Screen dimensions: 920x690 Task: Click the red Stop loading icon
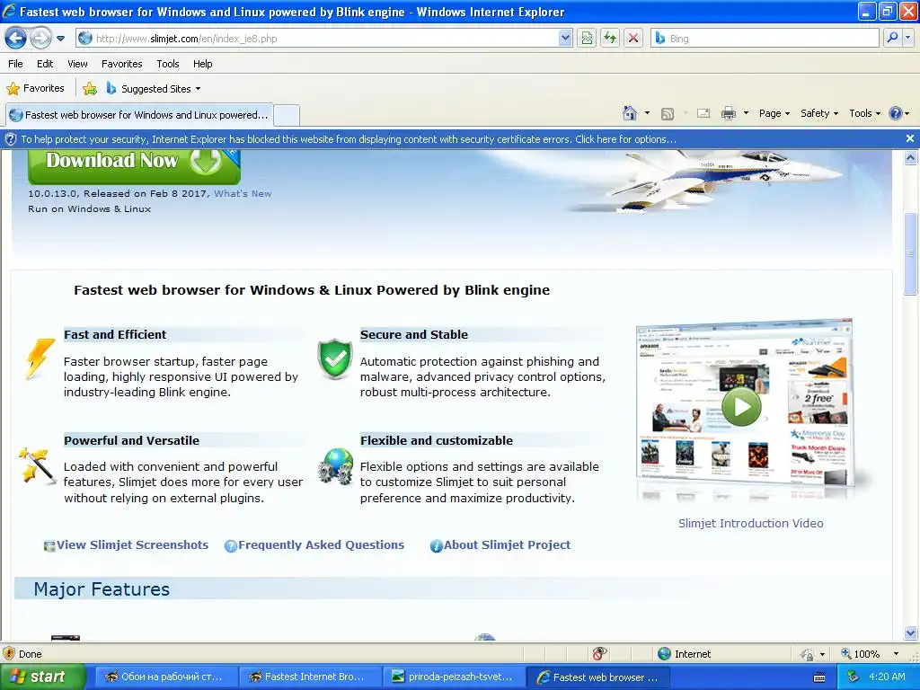point(633,38)
